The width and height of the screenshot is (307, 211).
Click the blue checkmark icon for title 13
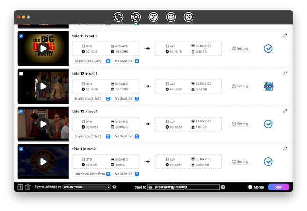coord(268,124)
